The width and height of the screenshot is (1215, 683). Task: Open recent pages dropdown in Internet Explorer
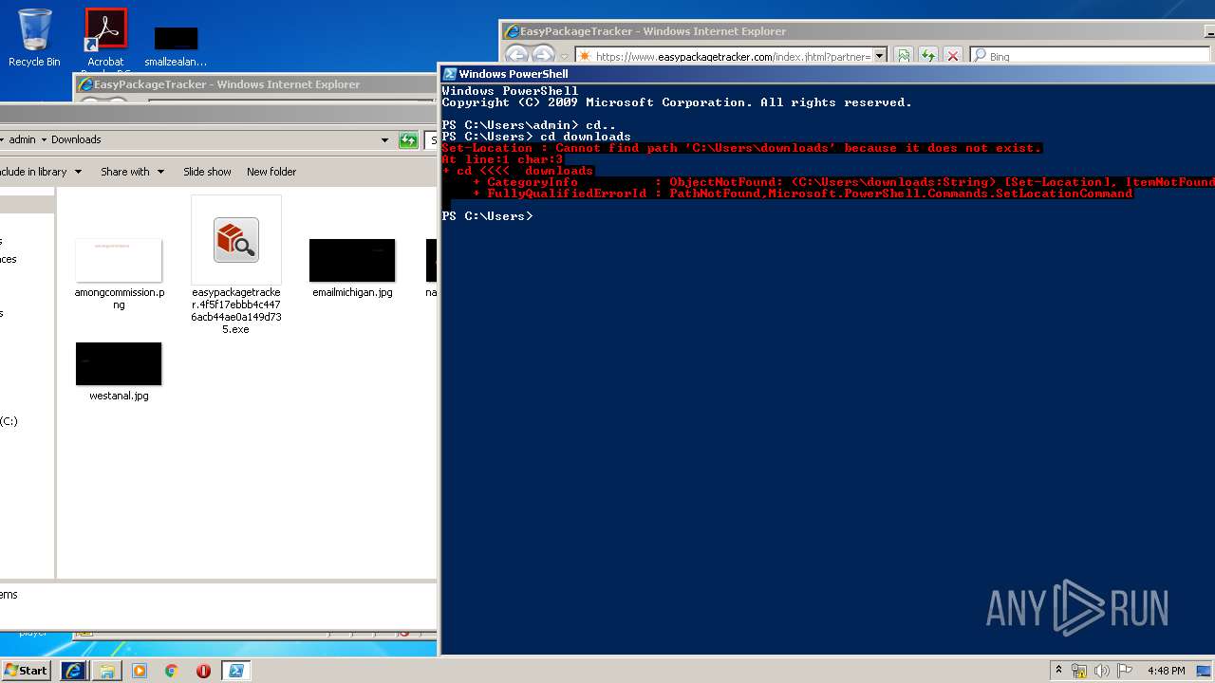coord(564,57)
